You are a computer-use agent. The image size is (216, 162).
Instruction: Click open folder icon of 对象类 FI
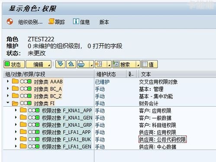point(15,103)
